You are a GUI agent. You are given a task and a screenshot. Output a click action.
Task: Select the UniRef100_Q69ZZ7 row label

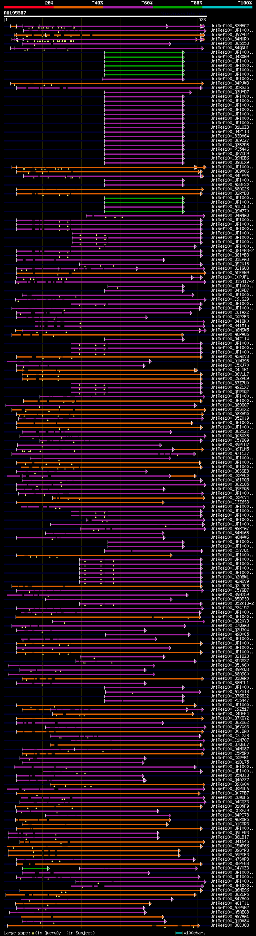pos(230,141)
